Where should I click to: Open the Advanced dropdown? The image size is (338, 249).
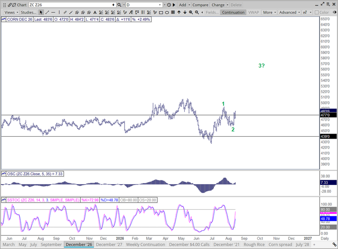(289, 12)
